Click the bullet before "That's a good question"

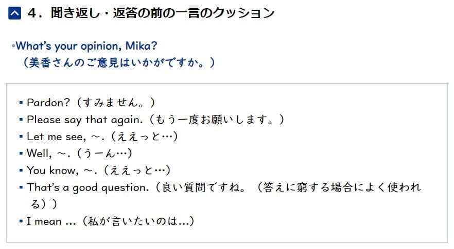click(x=21, y=187)
